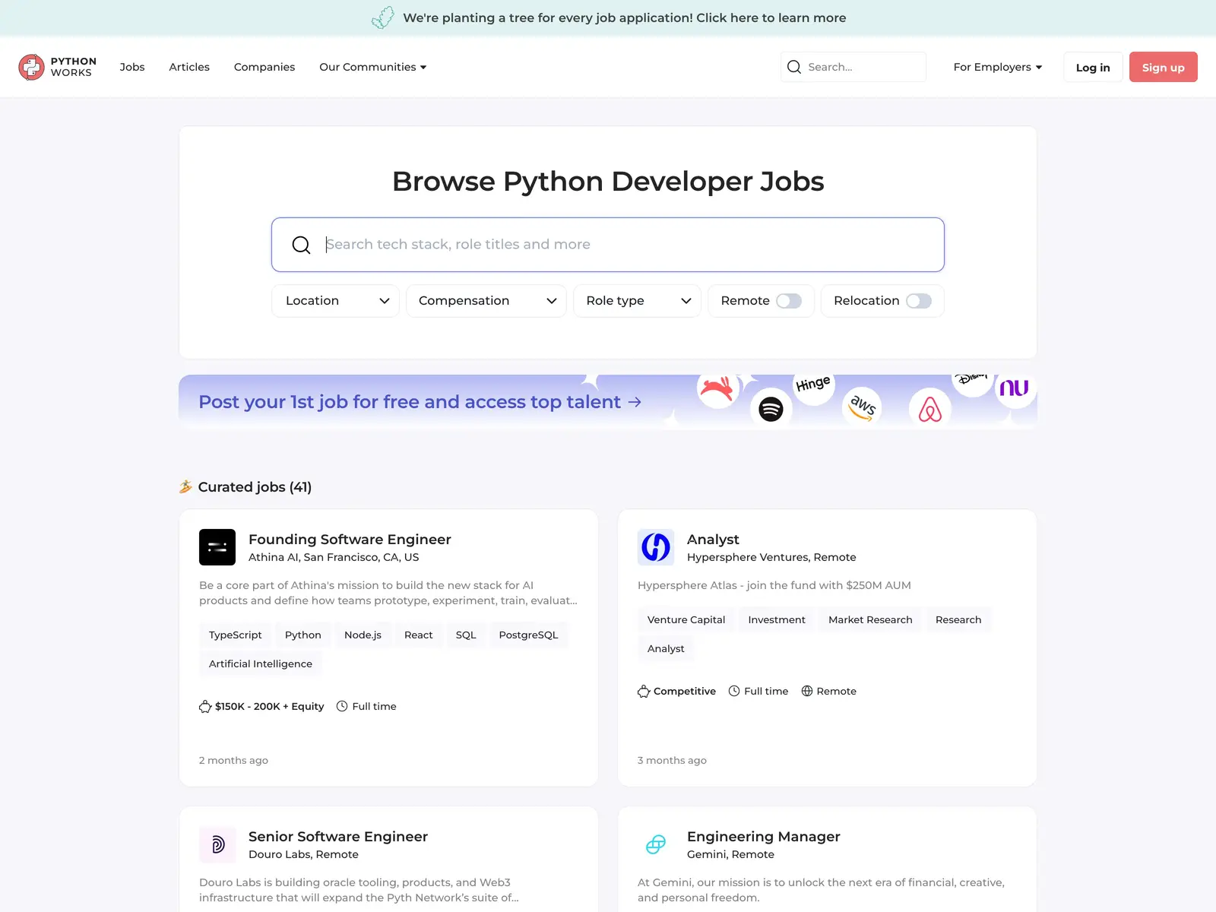
Task: Open Companies in the top navigation
Action: [x=264, y=67]
